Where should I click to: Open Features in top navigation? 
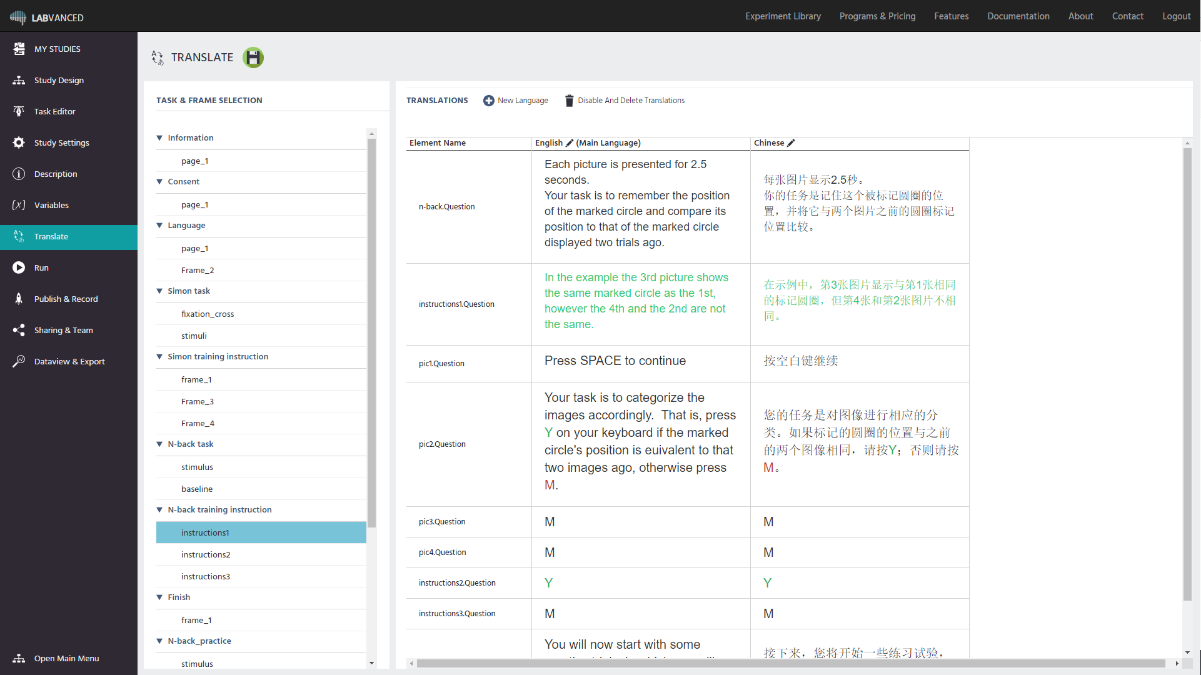pyautogui.click(x=951, y=16)
